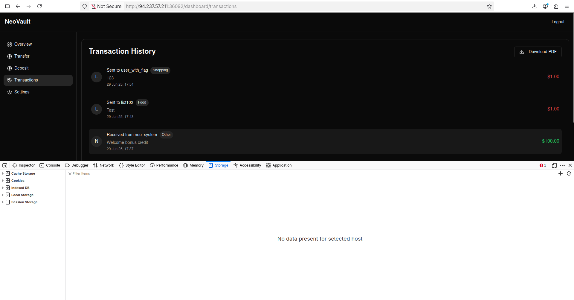
Task: Open Transfer in the NeoVault sidebar
Action: [x=38, y=56]
